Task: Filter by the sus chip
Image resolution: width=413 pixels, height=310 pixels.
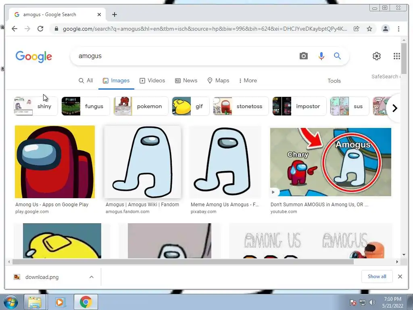Action: point(350,106)
